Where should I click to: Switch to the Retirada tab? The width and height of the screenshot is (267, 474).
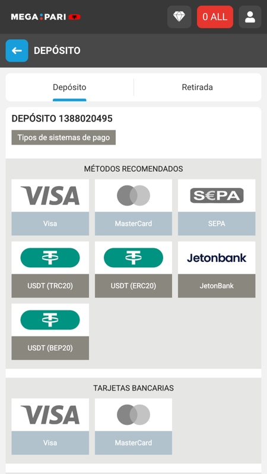[198, 87]
